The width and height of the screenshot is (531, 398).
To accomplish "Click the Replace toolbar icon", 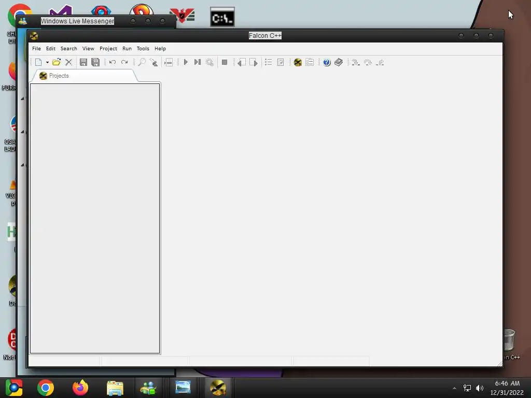I will (153, 62).
